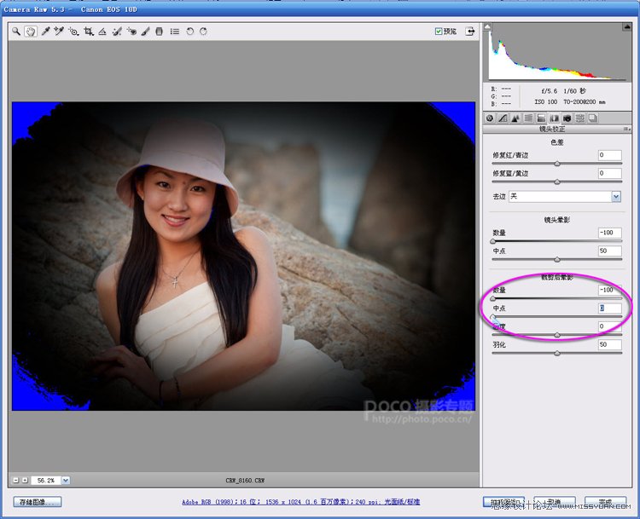
Task: Switch to the Detail panel tab
Action: point(515,118)
